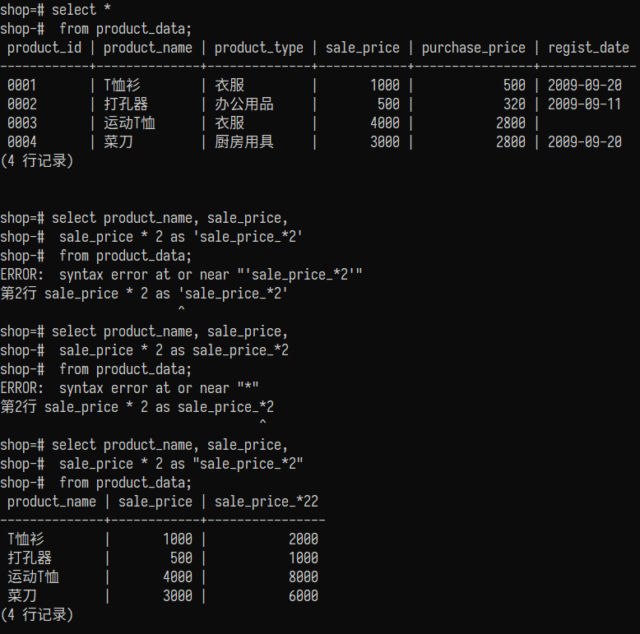Click the error message near "*"
This screenshot has width=640, height=634.
(x=129, y=388)
